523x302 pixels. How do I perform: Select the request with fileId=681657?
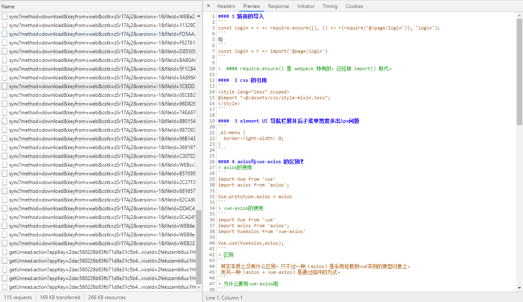click(x=98, y=191)
